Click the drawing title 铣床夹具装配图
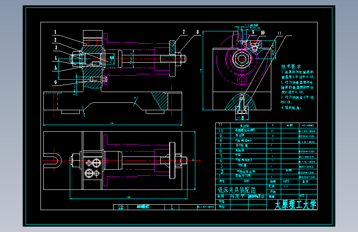Screen dimensions: 358x232 [237, 190]
